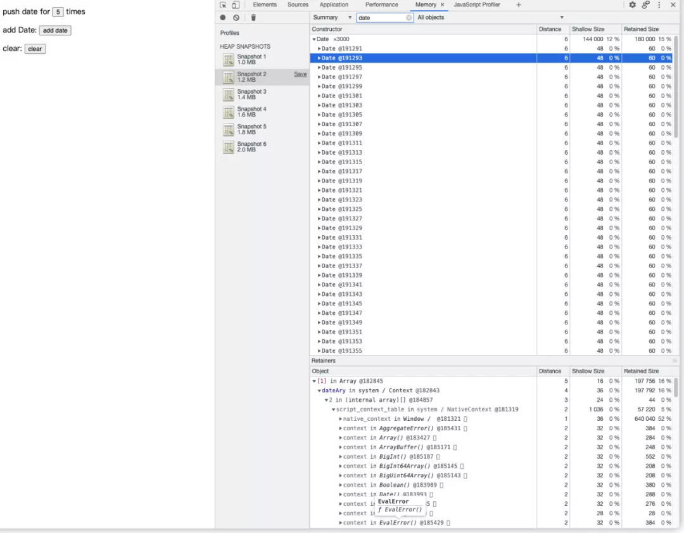684x533 pixels.
Task: Activate the inspect element picker icon
Action: (223, 5)
